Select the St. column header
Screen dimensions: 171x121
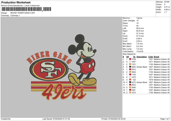click(134, 57)
